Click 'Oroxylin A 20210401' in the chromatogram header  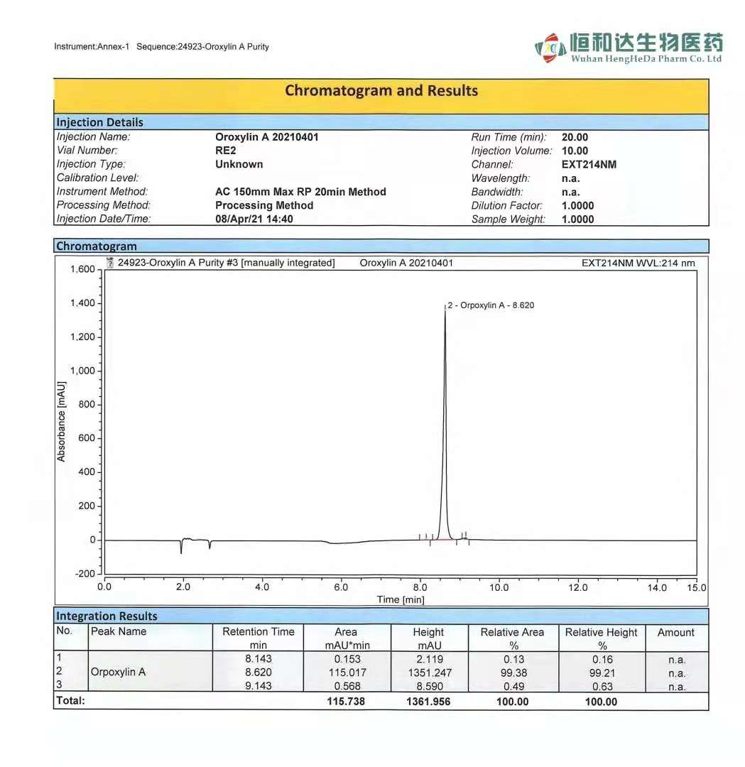pyautogui.click(x=406, y=263)
